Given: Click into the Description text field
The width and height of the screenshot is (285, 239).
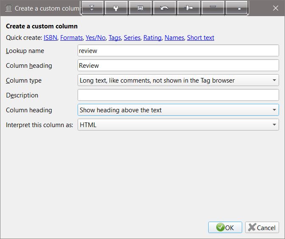Looking at the screenshot, I should coord(178,95).
